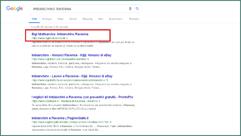Open the Shopping tab
The width and height of the screenshot is (241, 136).
pyautogui.click(x=87, y=19)
